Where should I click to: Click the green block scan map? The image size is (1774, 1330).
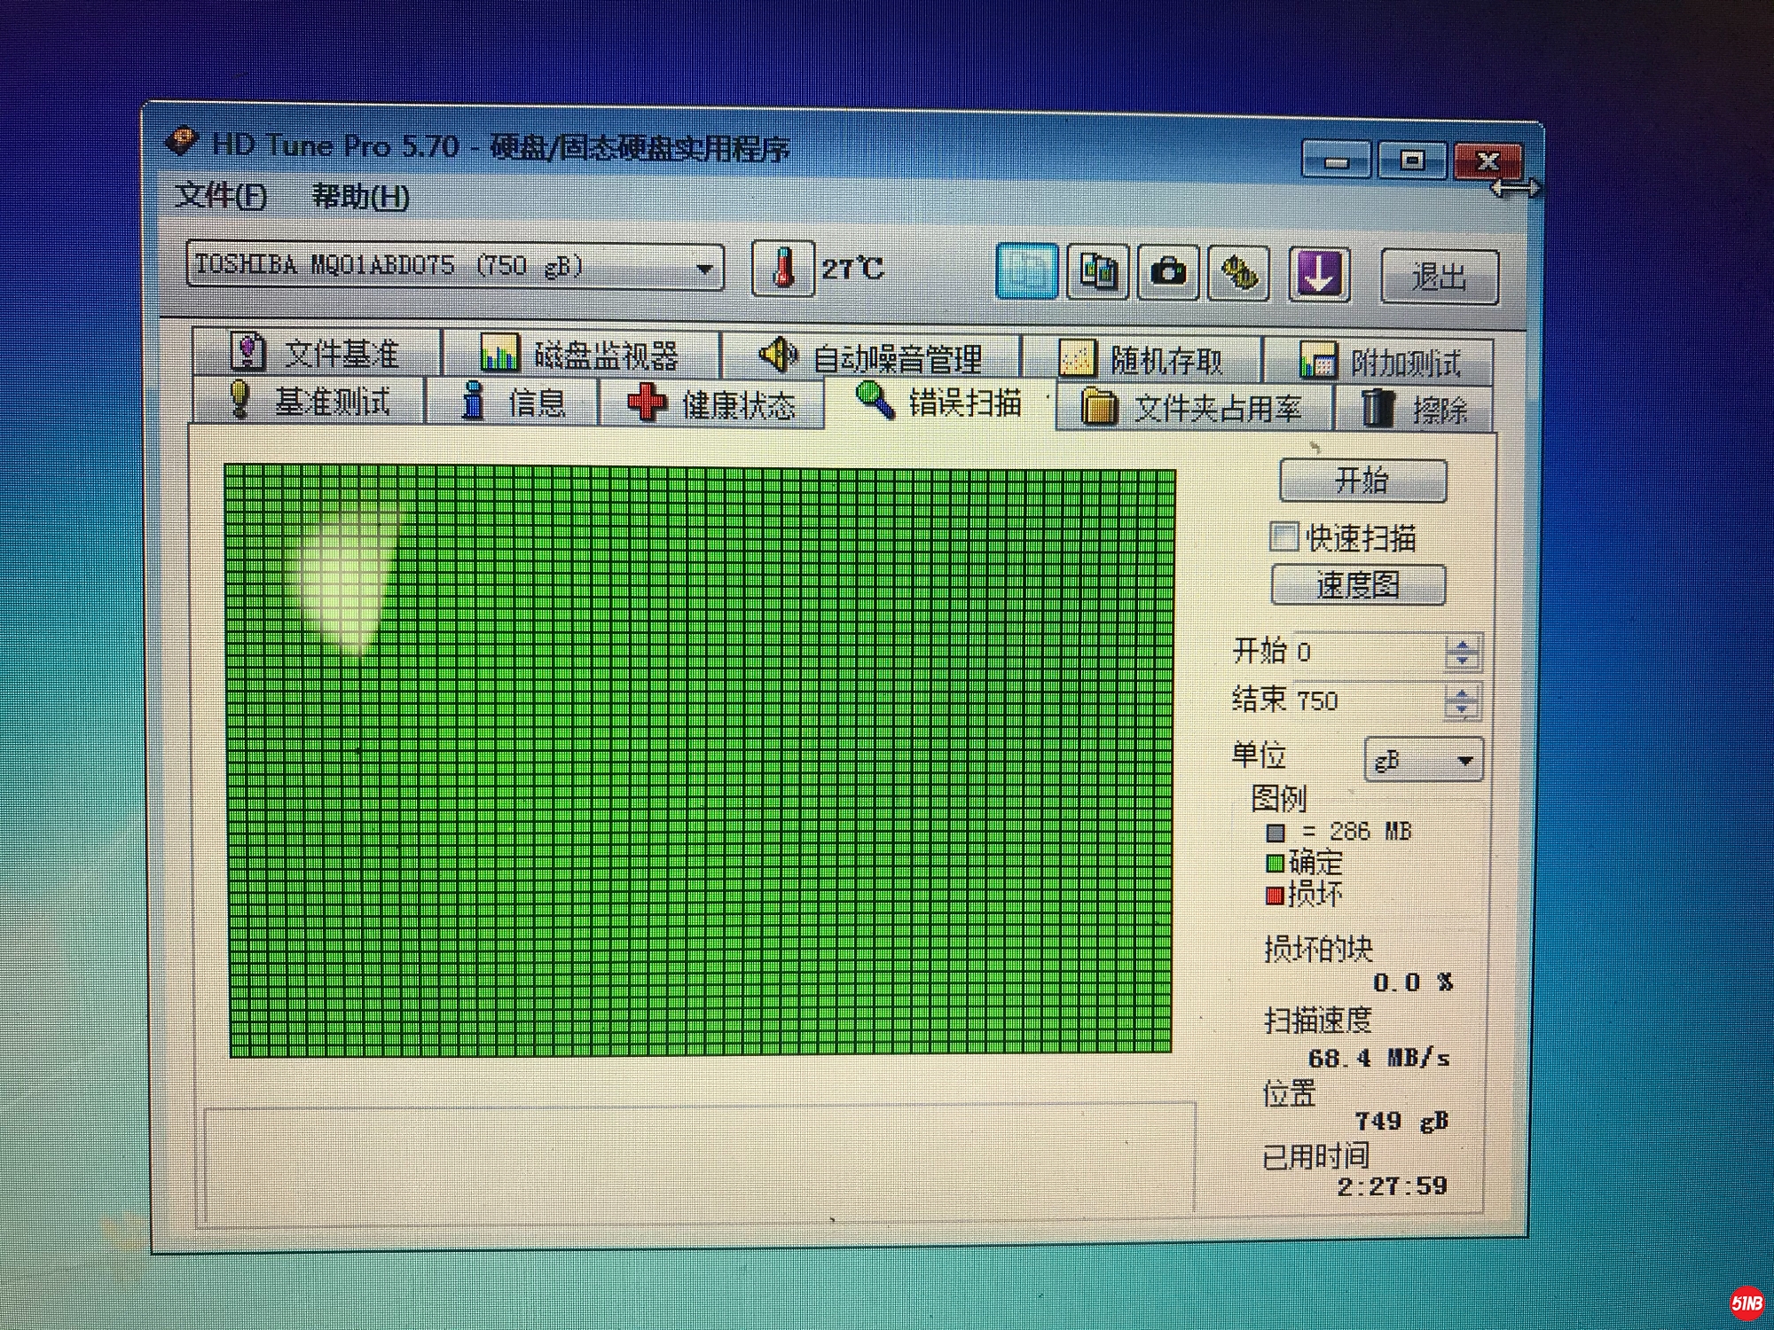[x=700, y=761]
